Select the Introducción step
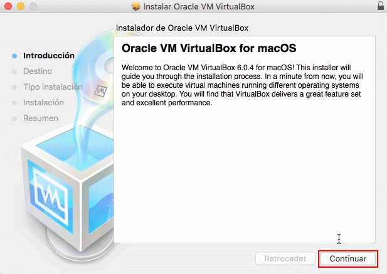 click(49, 56)
